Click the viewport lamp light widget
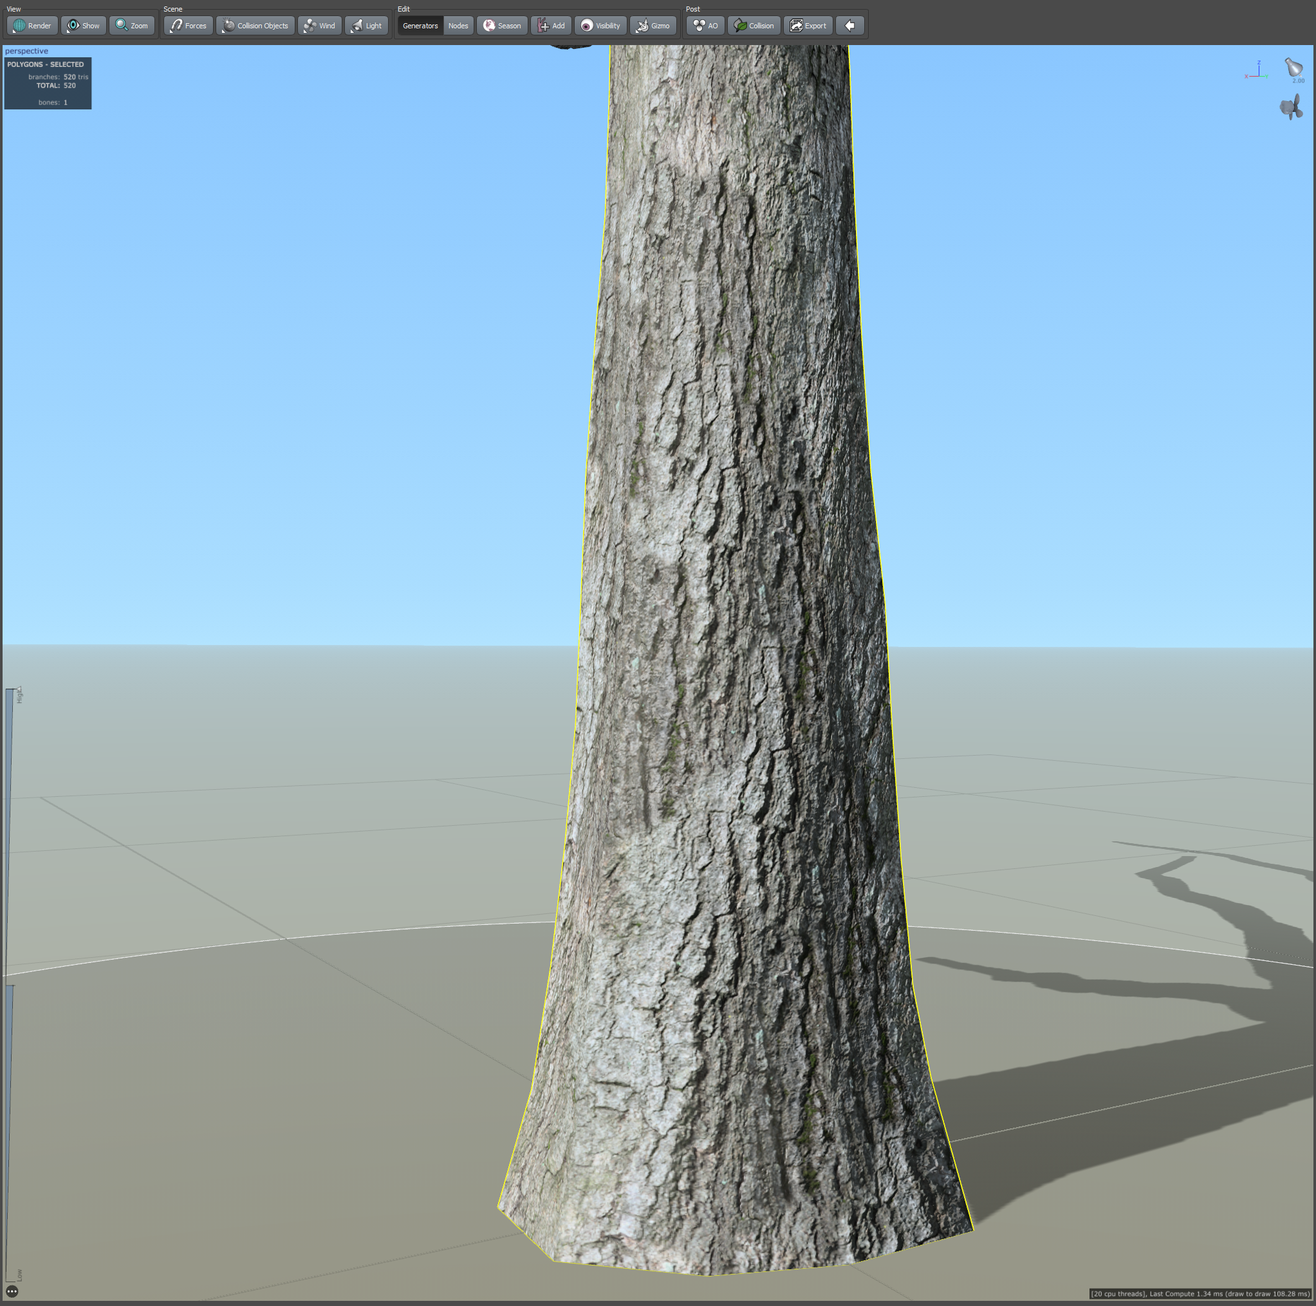The image size is (1316, 1306). click(1293, 68)
